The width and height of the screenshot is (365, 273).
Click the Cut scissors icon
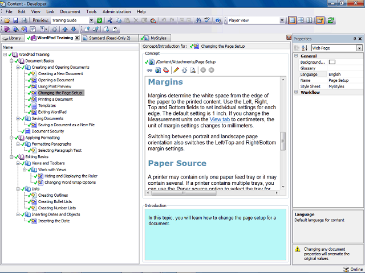(110, 20)
